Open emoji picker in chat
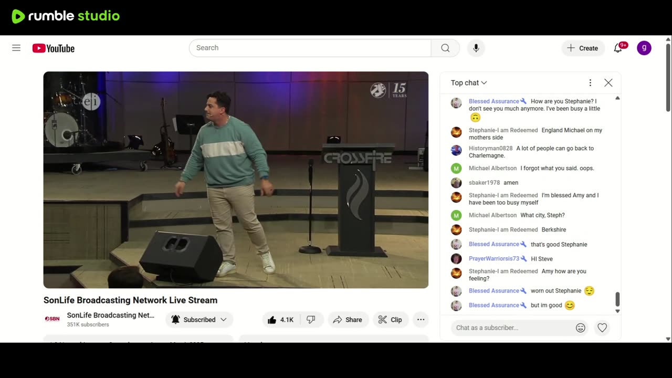The height and width of the screenshot is (378, 672). (580, 328)
